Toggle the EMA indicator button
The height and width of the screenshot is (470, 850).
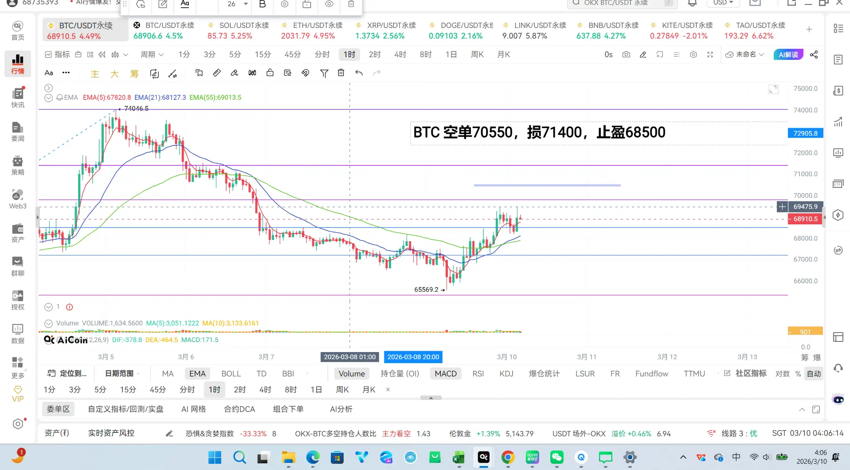(x=197, y=374)
